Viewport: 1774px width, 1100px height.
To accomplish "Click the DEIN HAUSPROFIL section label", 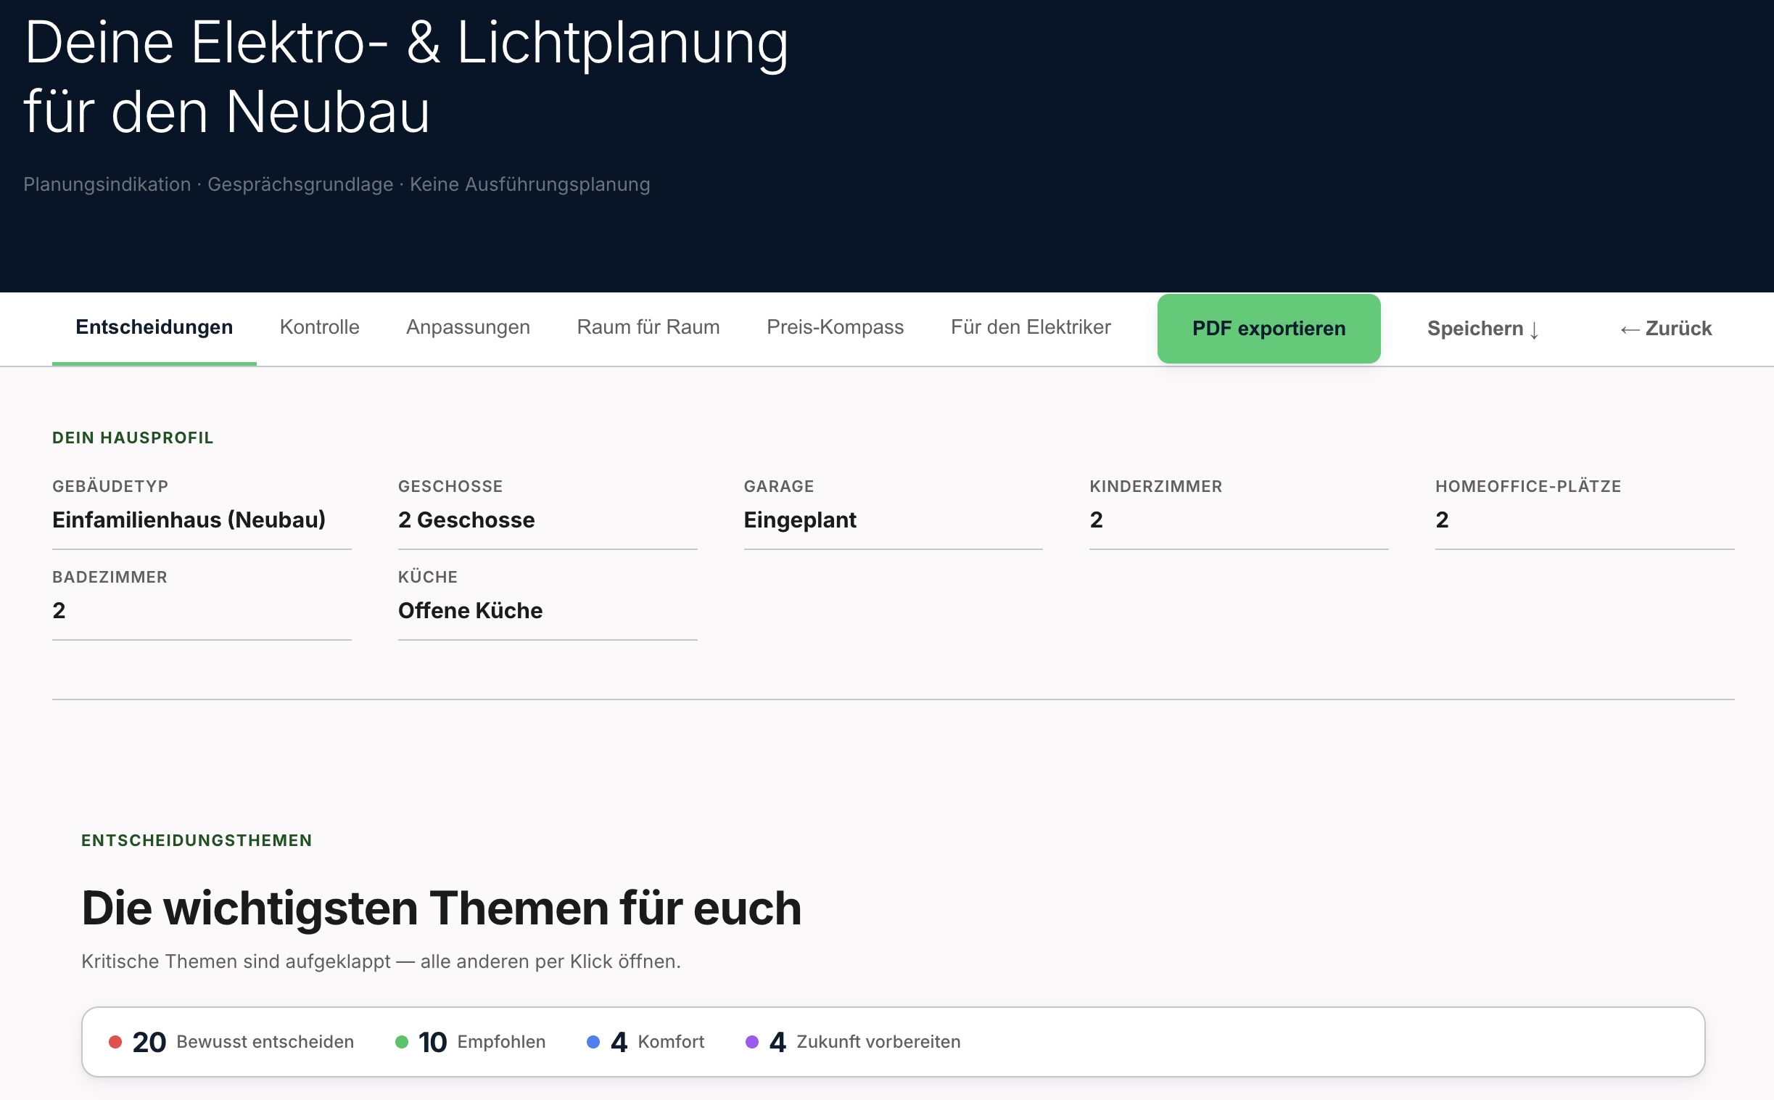I will coord(133,438).
